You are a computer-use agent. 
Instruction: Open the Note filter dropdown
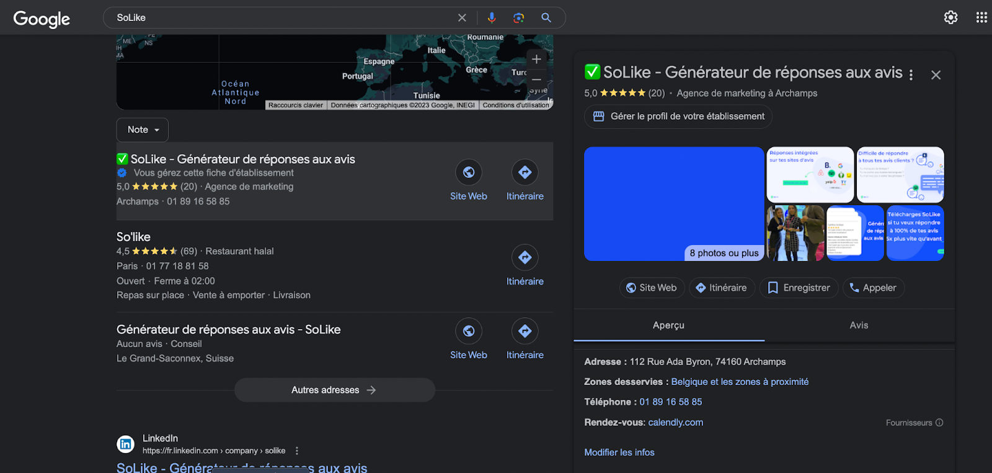point(143,130)
